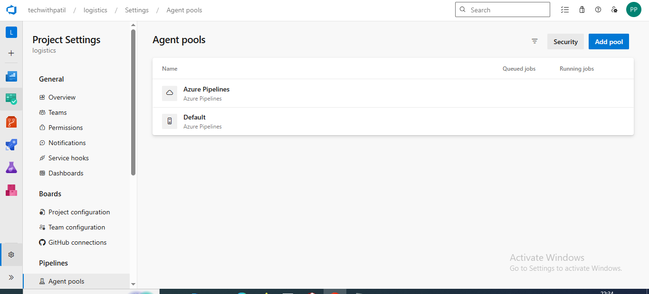Click the plus icon to add new item
The image size is (649, 294).
click(x=11, y=53)
